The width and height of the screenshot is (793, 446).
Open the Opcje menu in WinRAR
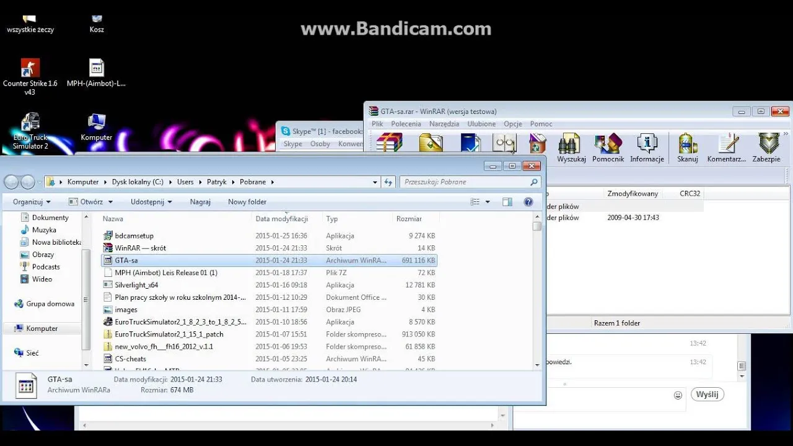513,124
